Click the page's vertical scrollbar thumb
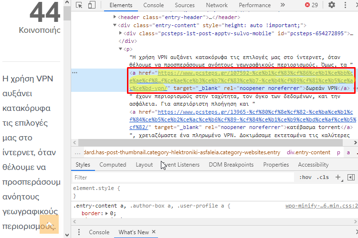This screenshot has height=238, width=358. point(67,13)
